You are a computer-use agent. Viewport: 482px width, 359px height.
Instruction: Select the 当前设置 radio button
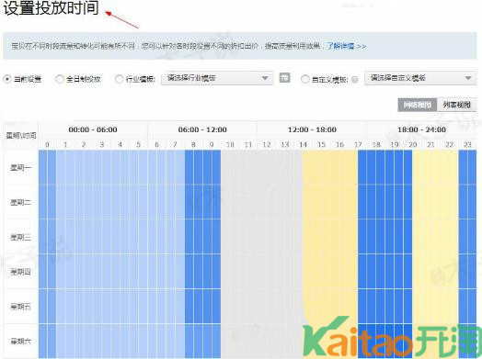(x=6, y=79)
